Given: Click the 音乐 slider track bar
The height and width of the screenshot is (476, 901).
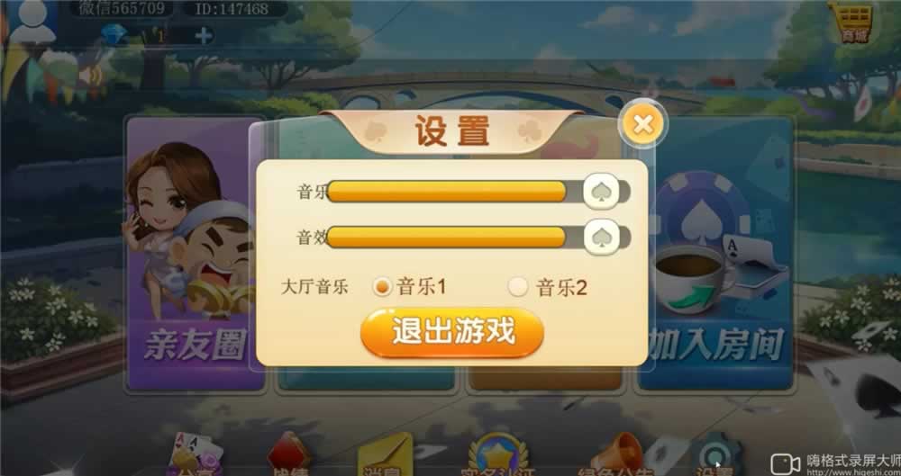Looking at the screenshot, I should (x=478, y=191).
